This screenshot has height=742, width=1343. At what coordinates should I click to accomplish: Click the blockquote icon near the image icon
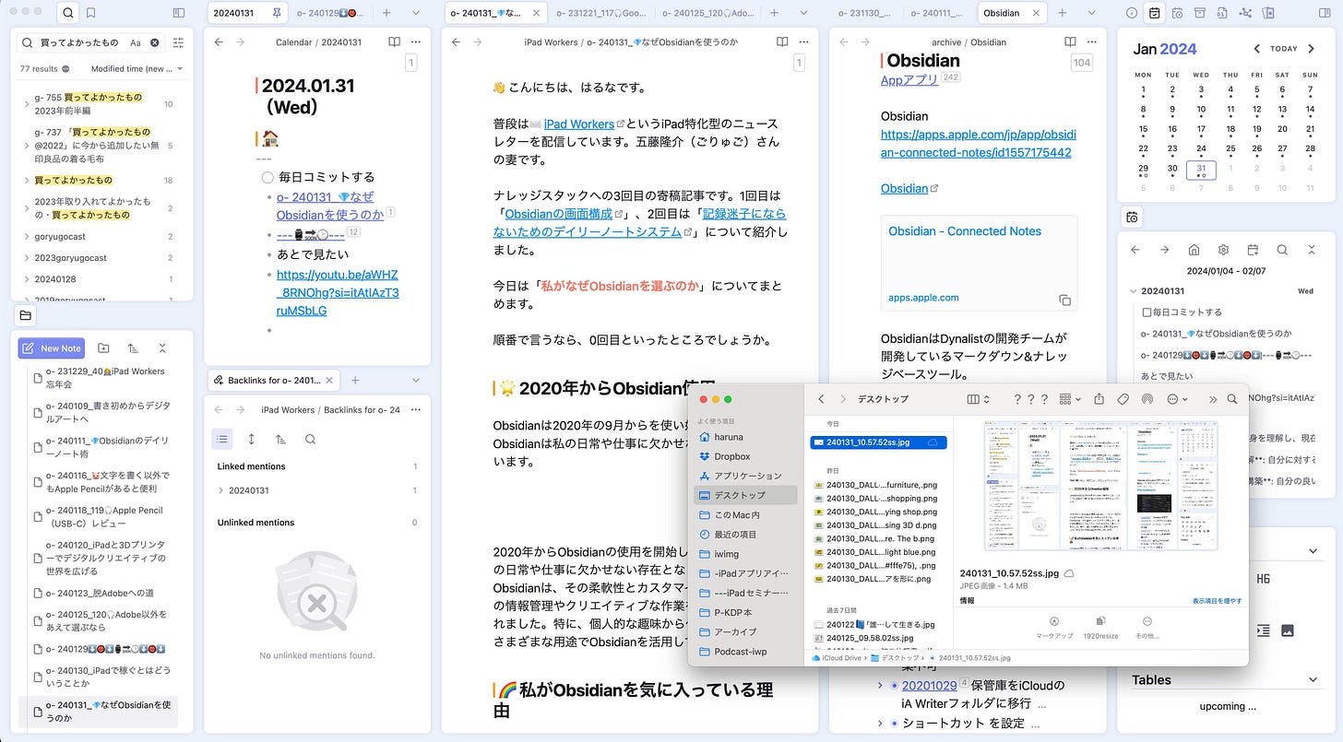1263,630
